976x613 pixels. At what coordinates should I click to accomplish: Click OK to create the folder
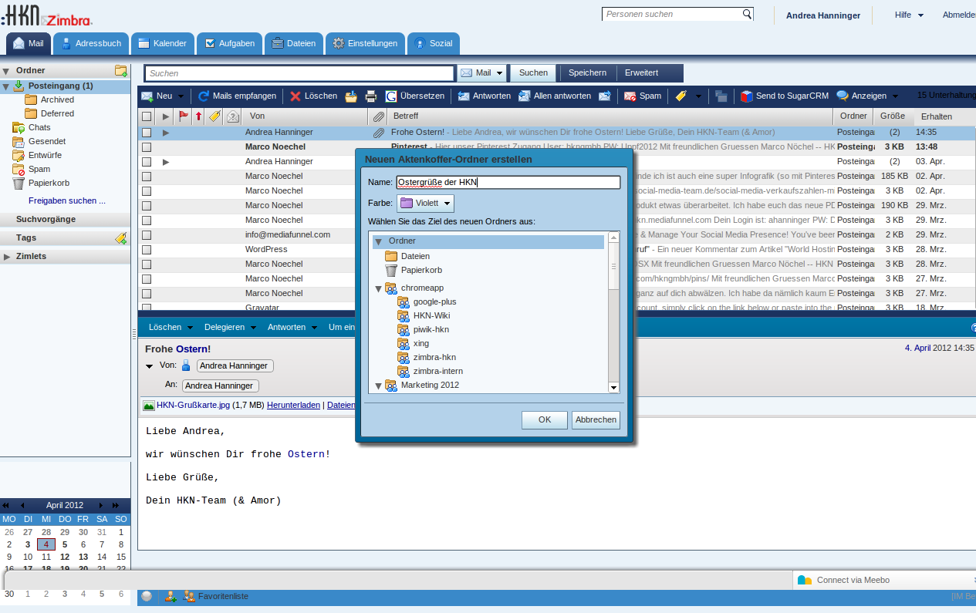(544, 420)
